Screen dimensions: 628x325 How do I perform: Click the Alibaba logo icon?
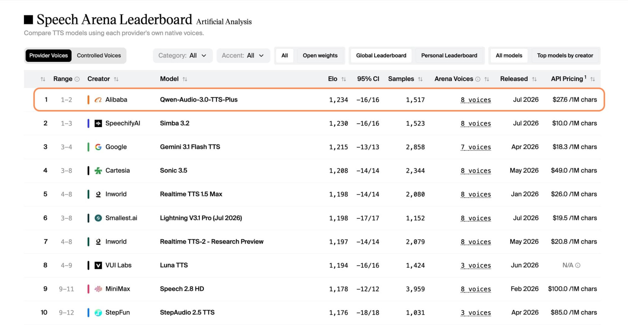[98, 100]
